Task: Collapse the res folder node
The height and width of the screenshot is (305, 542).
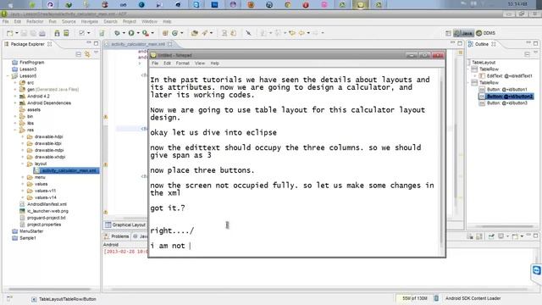Action: point(15,130)
